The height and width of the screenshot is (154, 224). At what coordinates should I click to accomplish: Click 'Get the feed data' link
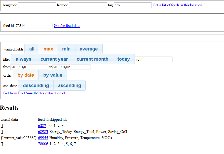pos(67,26)
